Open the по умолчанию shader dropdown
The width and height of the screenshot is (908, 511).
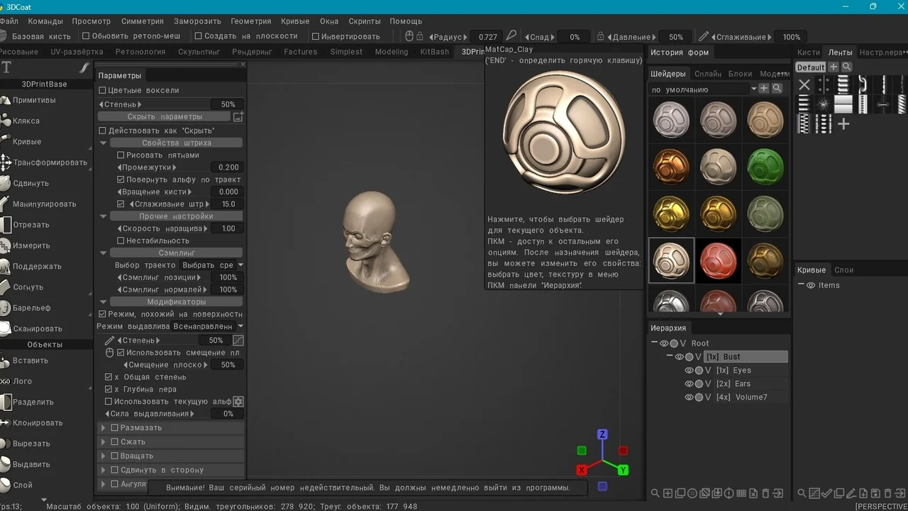pos(703,89)
